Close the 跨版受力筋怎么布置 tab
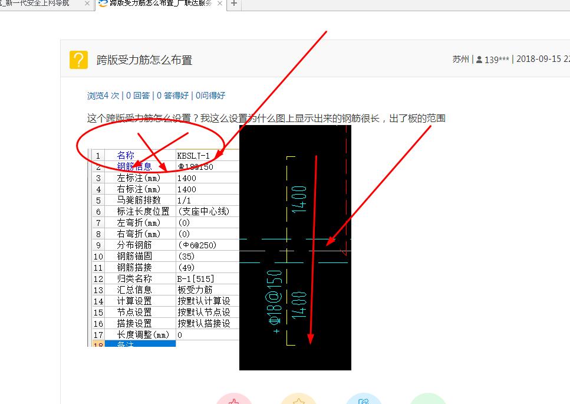This screenshot has width=570, height=404. pos(219,4)
